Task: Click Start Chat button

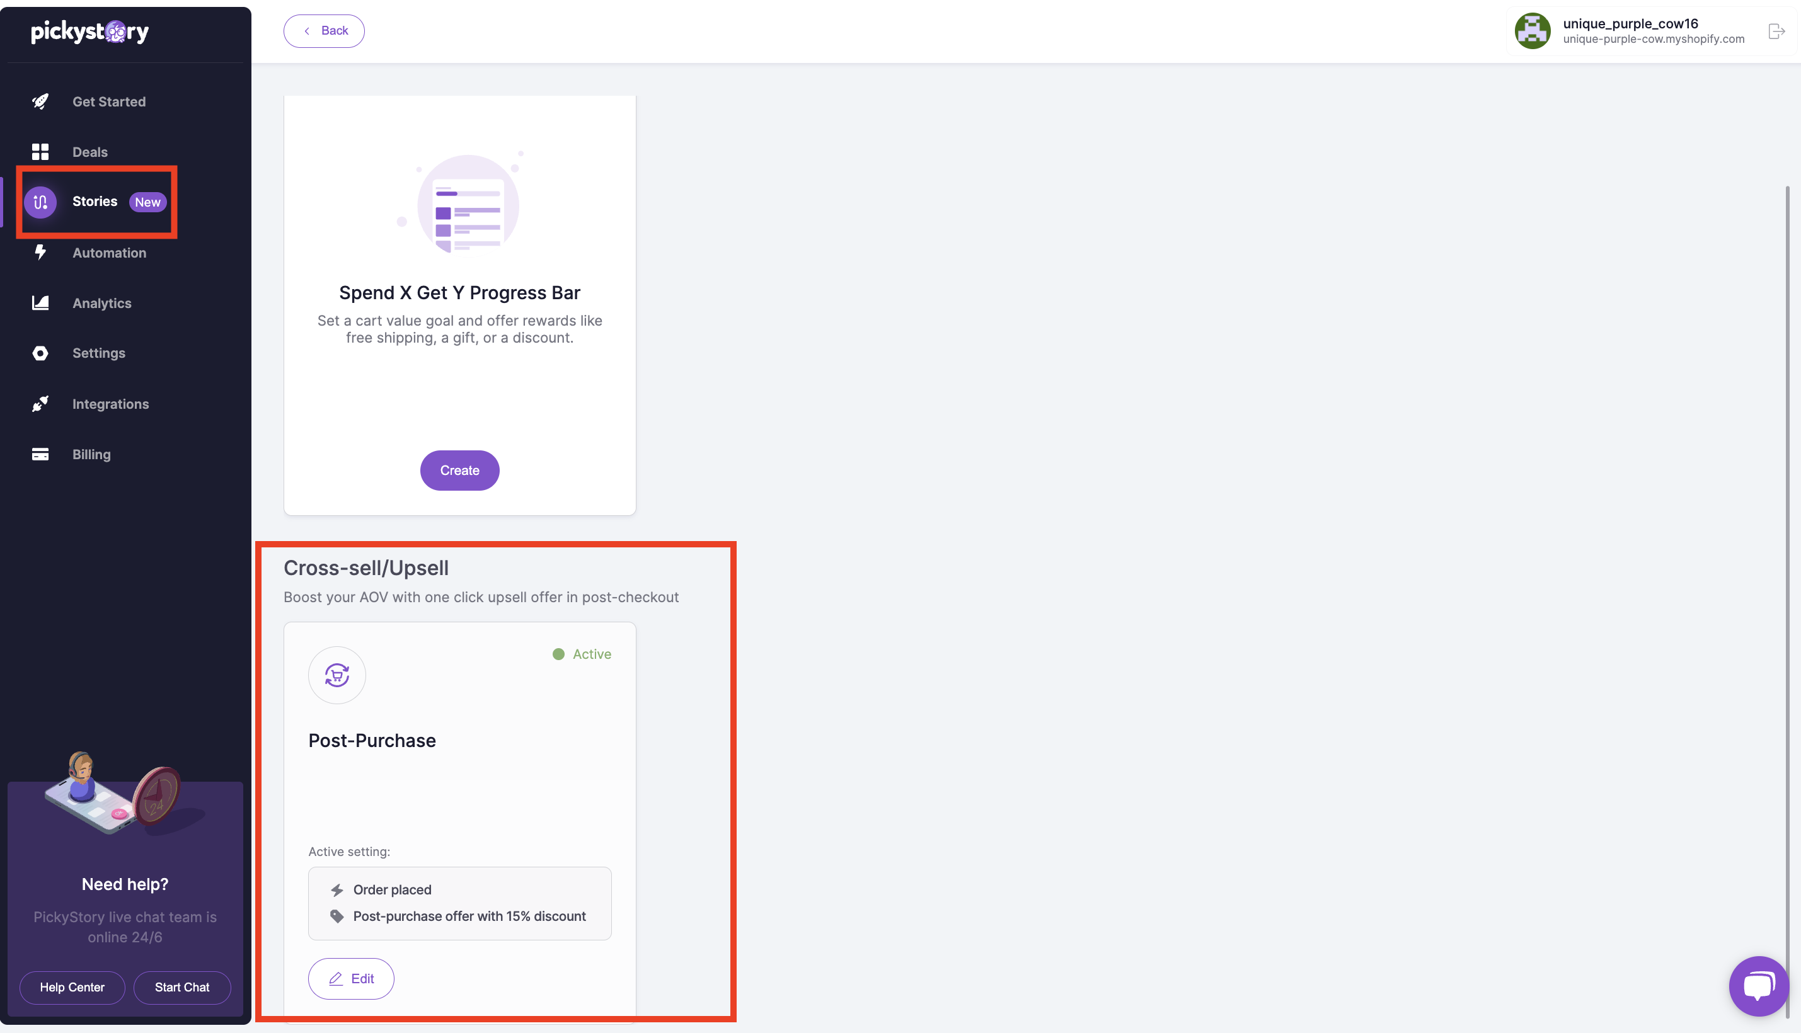Action: point(182,988)
